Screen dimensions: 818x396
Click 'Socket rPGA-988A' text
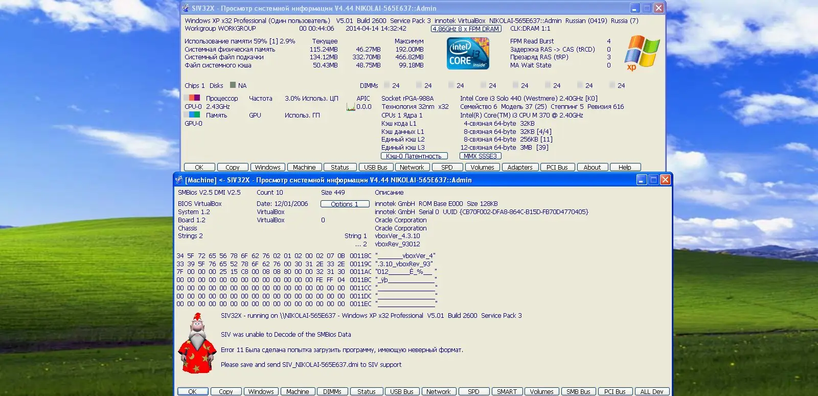[407, 99]
